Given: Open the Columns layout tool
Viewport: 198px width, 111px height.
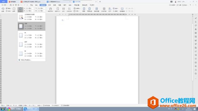Looking at the screenshot, I should click(x=63, y=10).
